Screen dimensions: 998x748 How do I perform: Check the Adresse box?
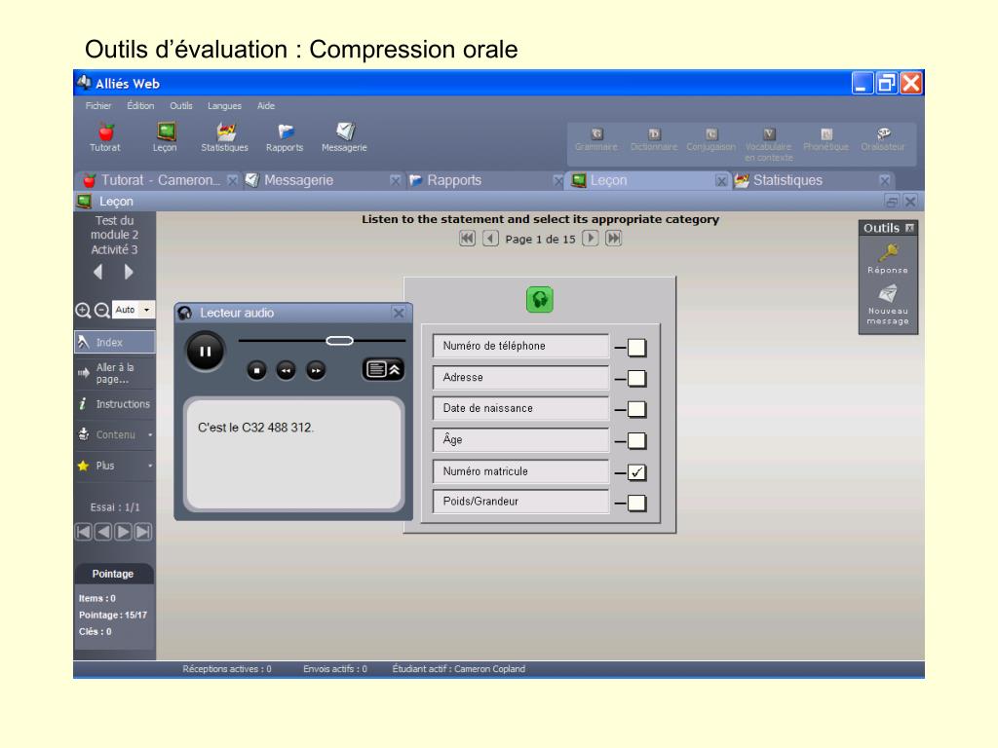click(637, 379)
